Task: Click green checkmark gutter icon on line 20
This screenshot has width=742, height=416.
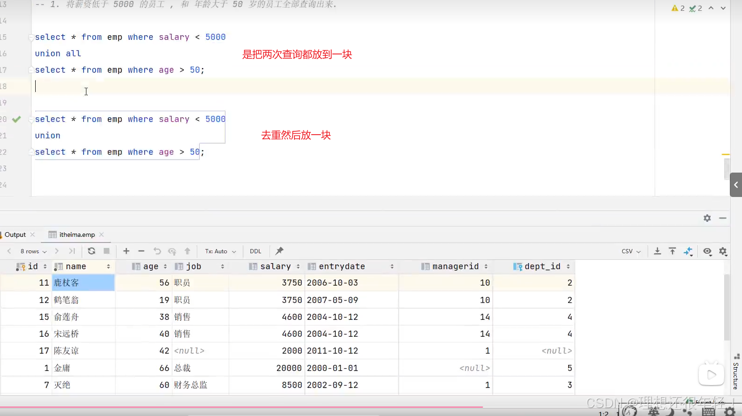Action: pyautogui.click(x=16, y=119)
